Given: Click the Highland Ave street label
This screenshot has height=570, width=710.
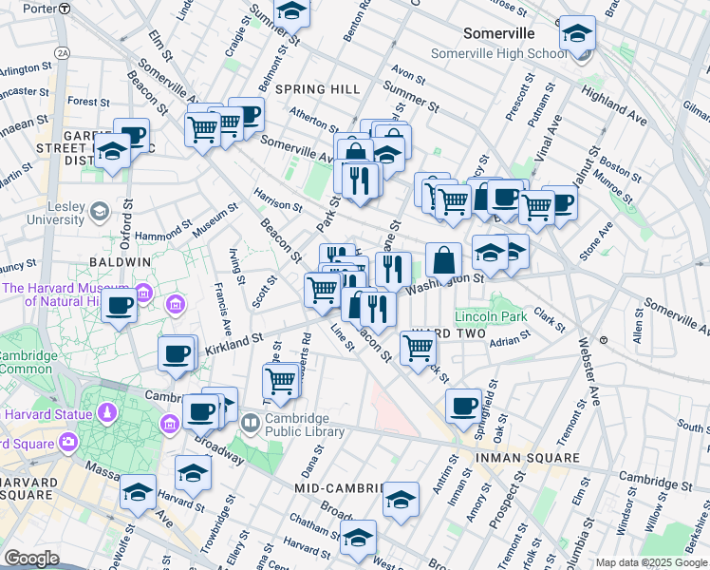Looking at the screenshot, I should [614, 104].
